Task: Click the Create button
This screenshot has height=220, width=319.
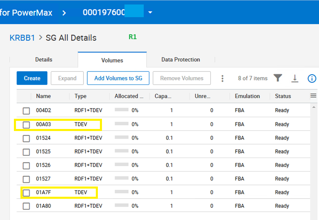Action: coord(32,78)
